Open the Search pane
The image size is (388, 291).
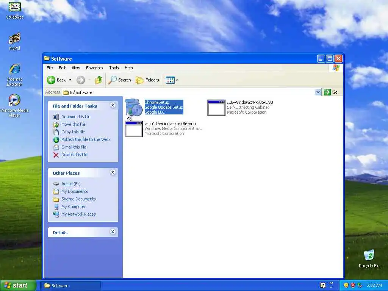(120, 80)
